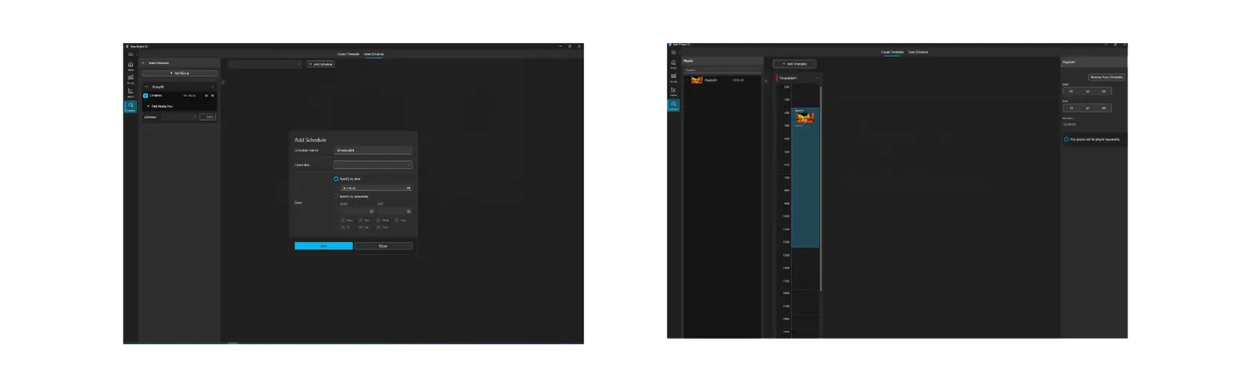The height and width of the screenshot is (379, 1251).
Task: Click Add Schedule button in toolbar
Action: coord(320,64)
